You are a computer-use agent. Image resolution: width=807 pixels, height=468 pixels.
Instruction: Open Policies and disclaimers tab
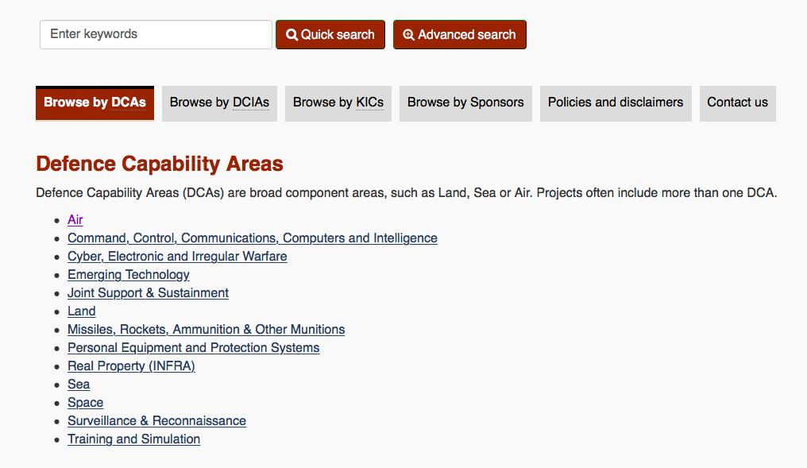coord(616,103)
